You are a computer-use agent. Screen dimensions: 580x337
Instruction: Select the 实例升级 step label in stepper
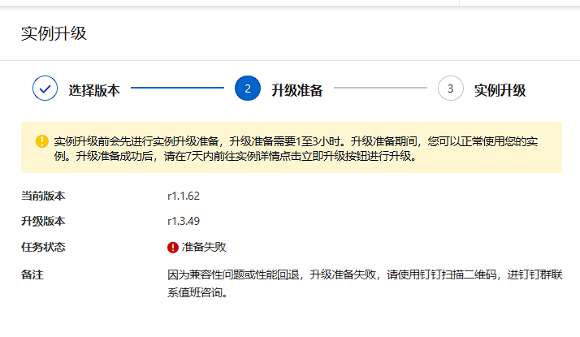point(500,90)
